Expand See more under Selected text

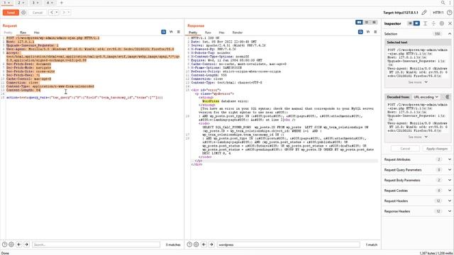[418, 82]
